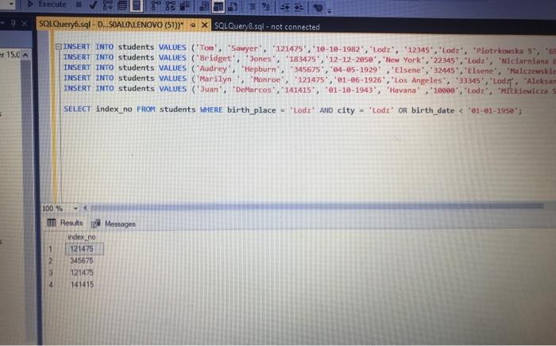
Task: Pin the SQLQuery6.sql tab
Action: 193,25
